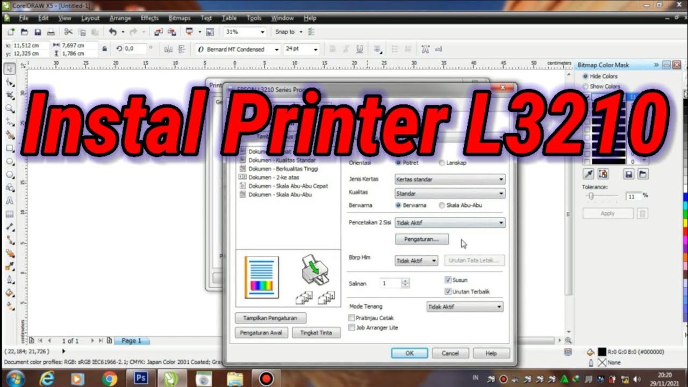Select the Polygon tool in toolbox
The width and height of the screenshot is (688, 387).
tap(10, 175)
